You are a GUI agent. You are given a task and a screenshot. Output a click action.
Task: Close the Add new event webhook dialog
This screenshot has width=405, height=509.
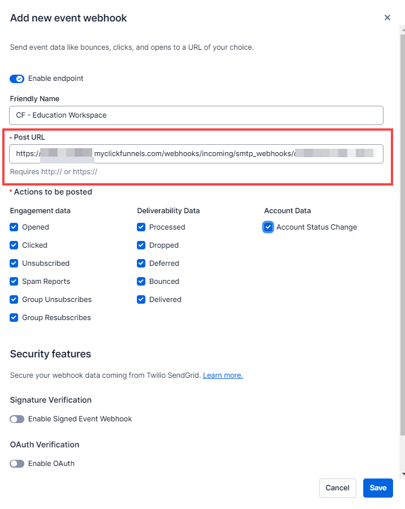(x=387, y=18)
